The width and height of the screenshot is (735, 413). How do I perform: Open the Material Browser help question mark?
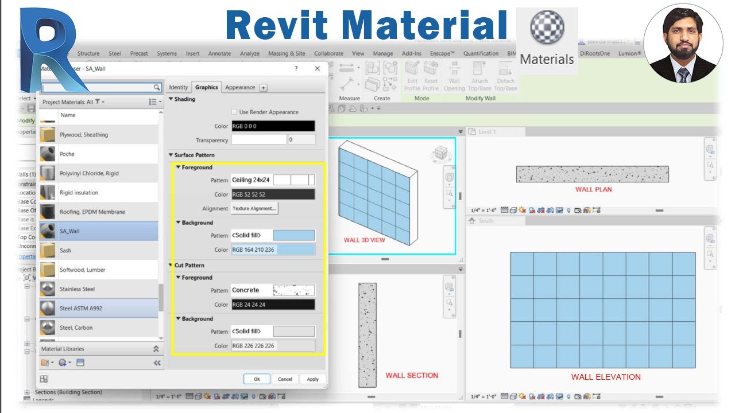[296, 68]
